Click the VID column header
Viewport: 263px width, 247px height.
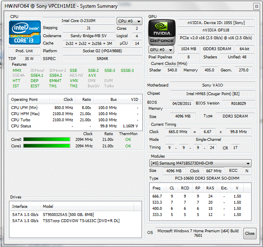(131, 100)
